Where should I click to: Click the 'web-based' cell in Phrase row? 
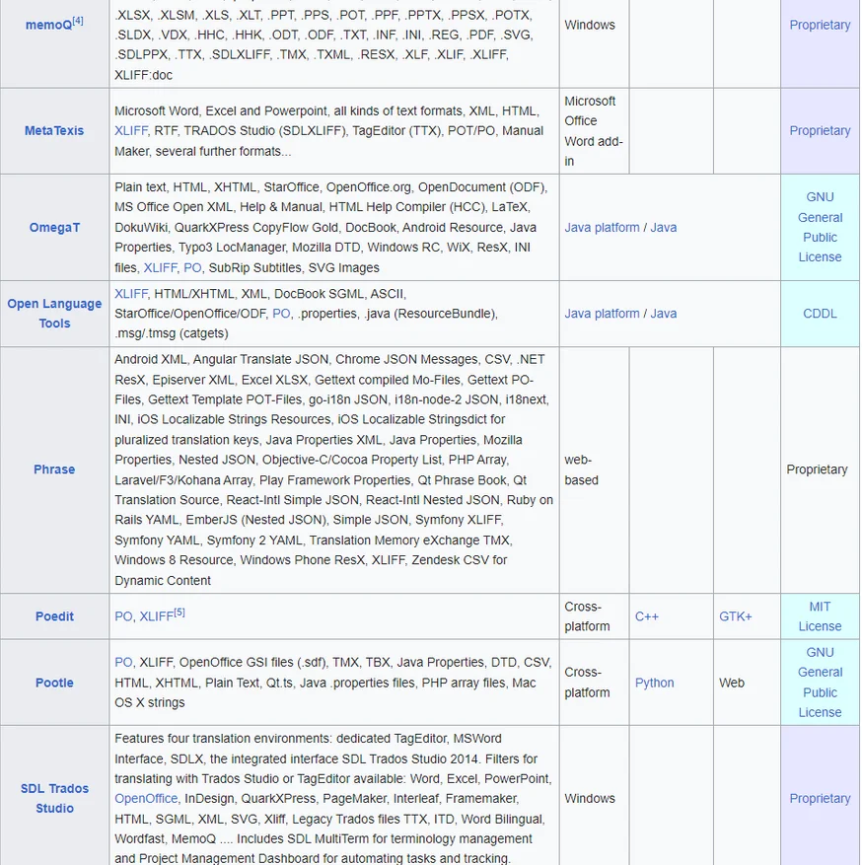click(594, 470)
